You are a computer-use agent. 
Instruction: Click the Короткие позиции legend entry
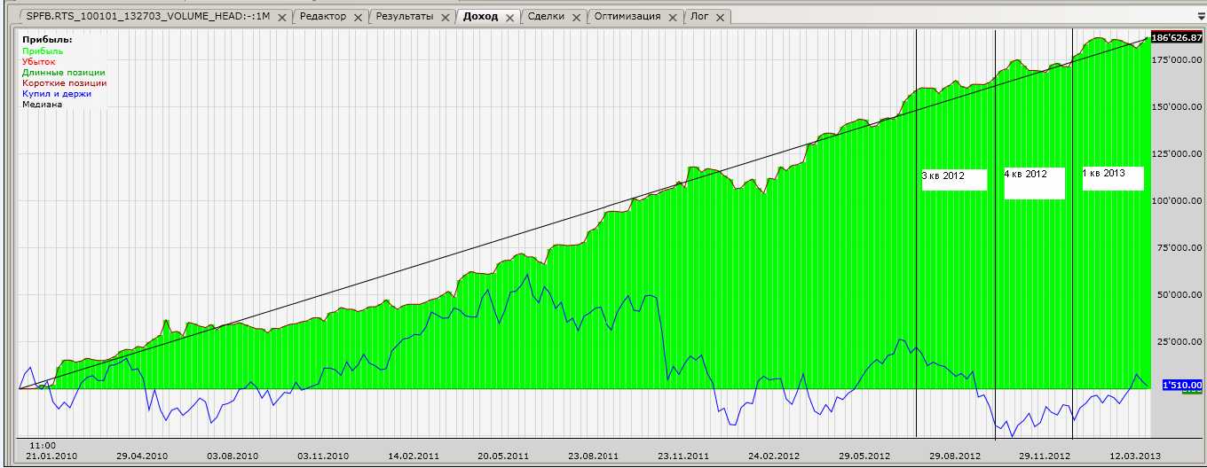click(x=64, y=83)
